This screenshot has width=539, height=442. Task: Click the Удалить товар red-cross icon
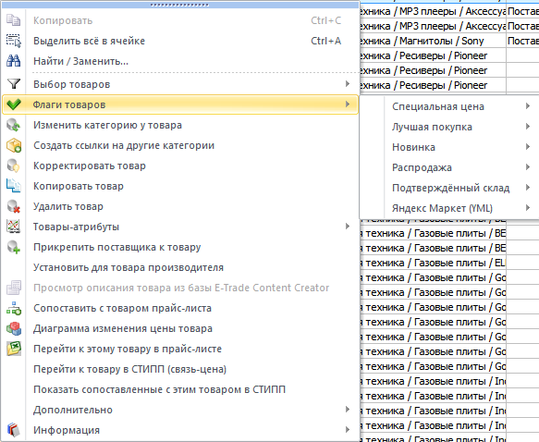(14, 206)
